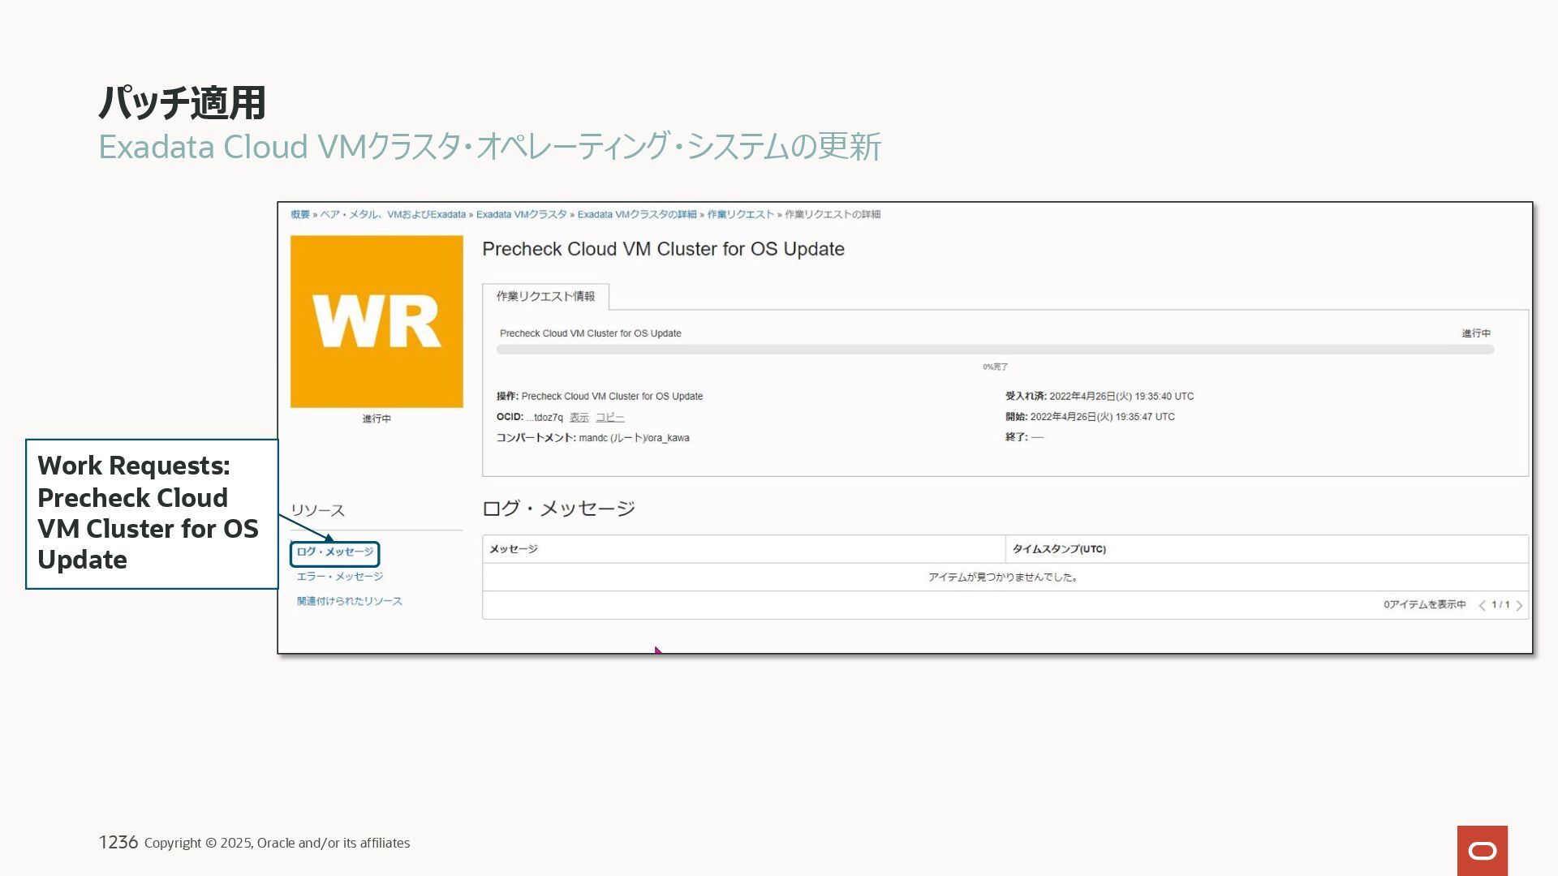The image size is (1558, 876).
Task: Select ログ・メッセージ in the resources list
Action: click(x=334, y=552)
